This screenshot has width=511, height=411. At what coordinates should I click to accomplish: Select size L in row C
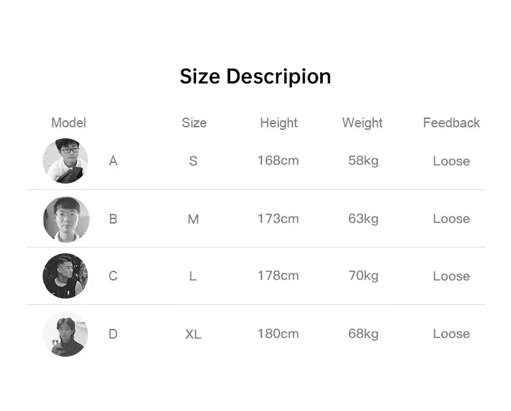(x=193, y=276)
